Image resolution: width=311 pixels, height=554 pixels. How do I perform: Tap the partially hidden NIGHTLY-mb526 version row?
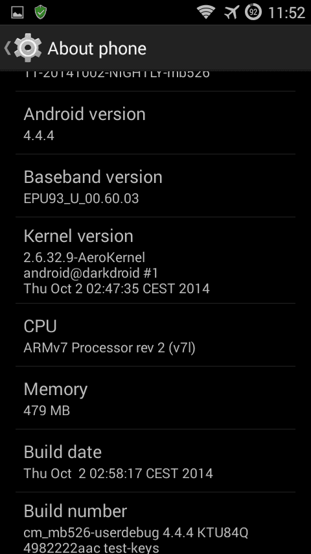tap(155, 80)
